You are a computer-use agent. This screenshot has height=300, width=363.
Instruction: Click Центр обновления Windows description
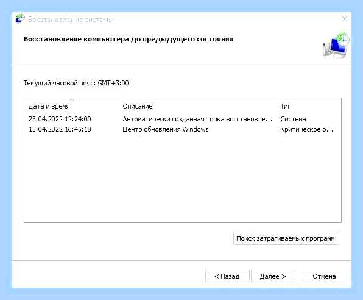pyautogui.click(x=166, y=129)
